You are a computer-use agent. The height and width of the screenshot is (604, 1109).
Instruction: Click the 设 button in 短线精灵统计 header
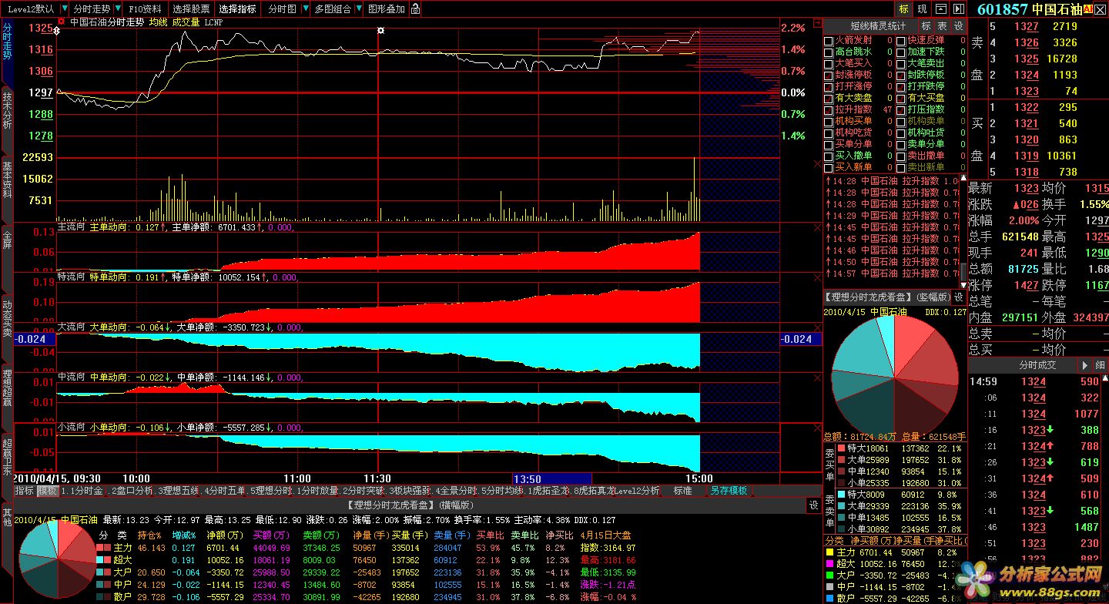pyautogui.click(x=958, y=25)
